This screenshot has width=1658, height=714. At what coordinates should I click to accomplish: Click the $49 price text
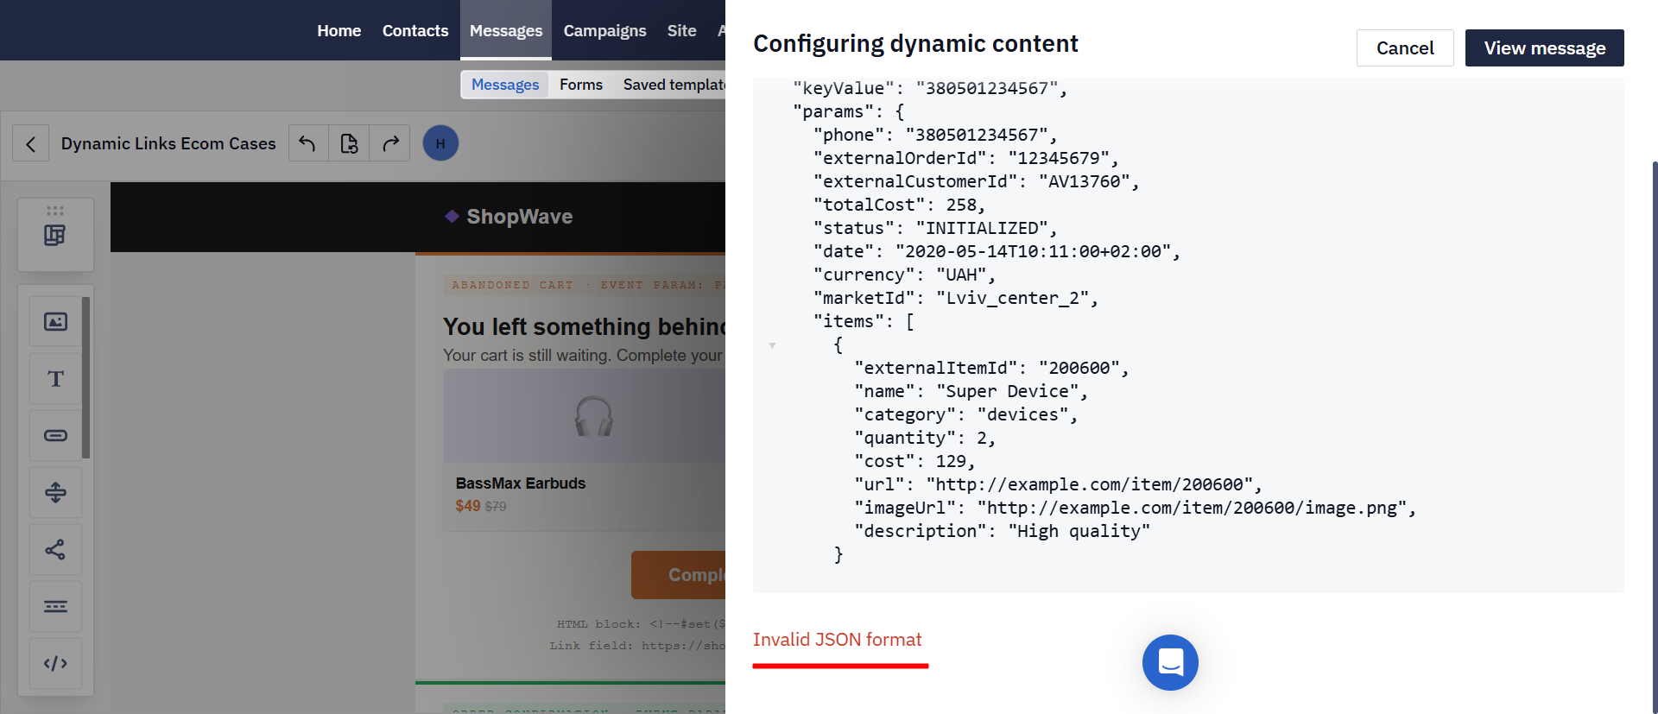(468, 506)
